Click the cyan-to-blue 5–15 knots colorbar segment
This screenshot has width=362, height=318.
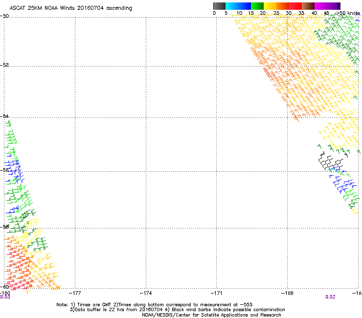[x=238, y=6]
